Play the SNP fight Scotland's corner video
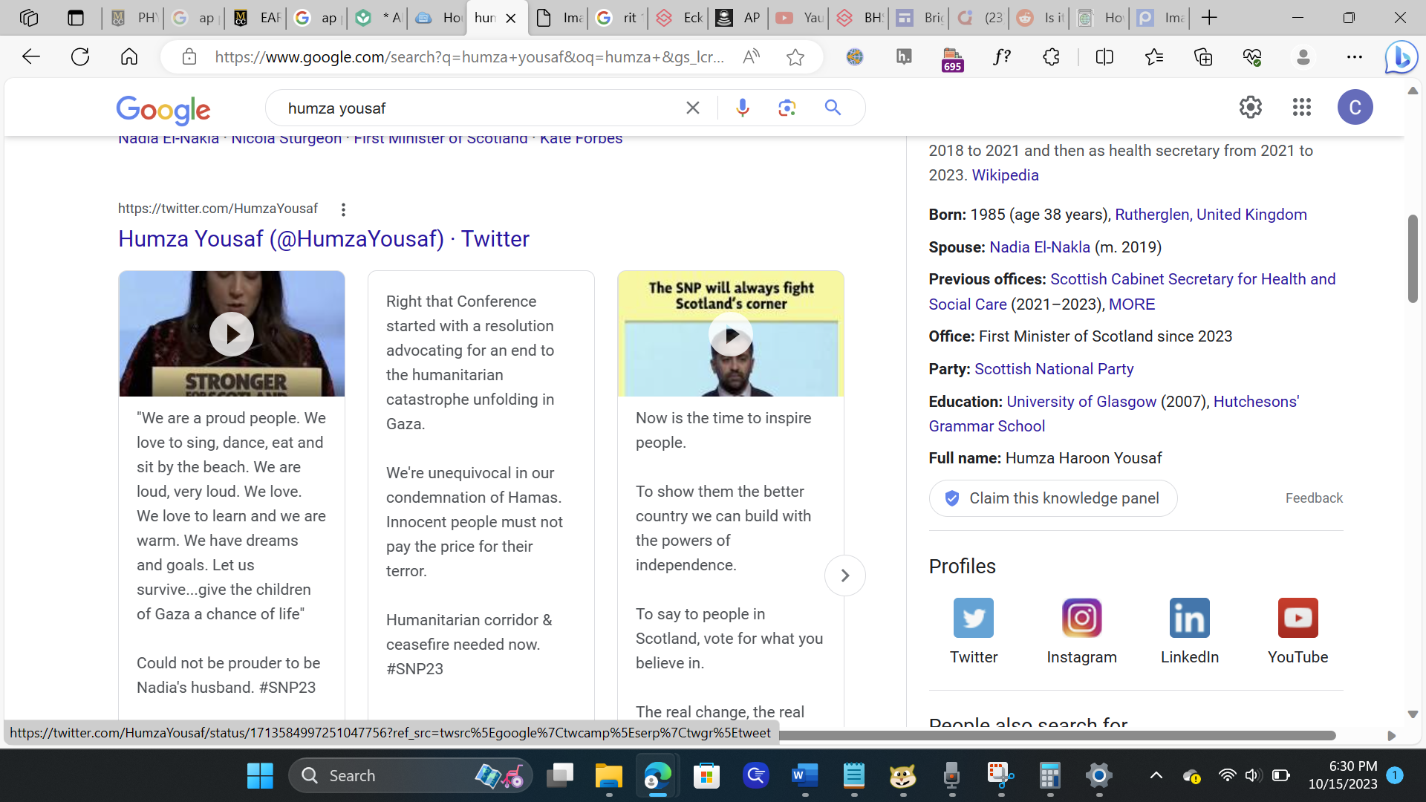This screenshot has width=1426, height=802. [731, 335]
